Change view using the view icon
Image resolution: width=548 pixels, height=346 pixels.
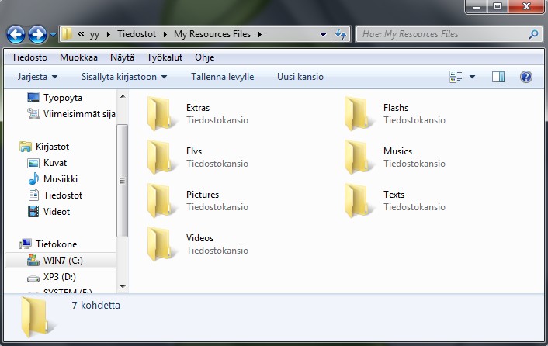[x=456, y=77]
